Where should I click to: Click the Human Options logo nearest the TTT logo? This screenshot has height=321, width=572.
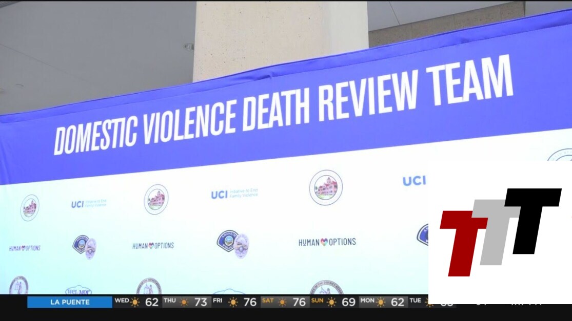(327, 242)
